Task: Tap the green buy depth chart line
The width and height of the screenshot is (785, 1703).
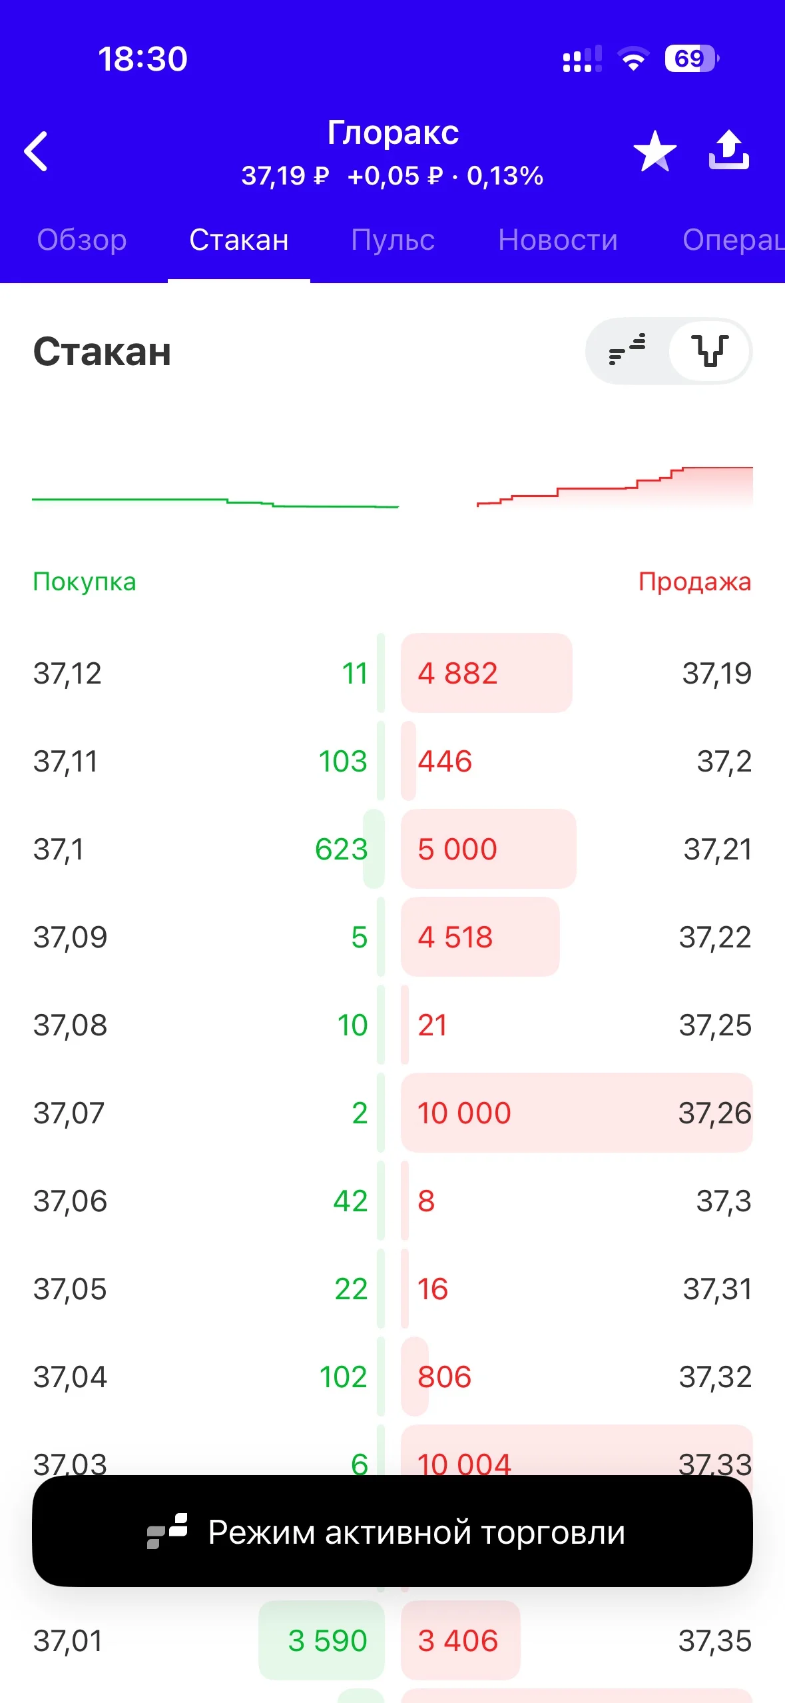Action: 215,502
